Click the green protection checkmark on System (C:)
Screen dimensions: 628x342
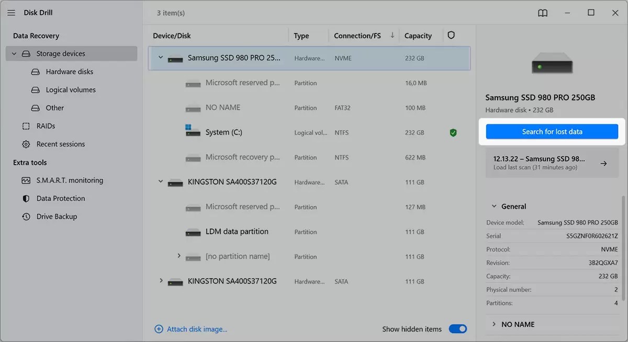click(x=453, y=132)
